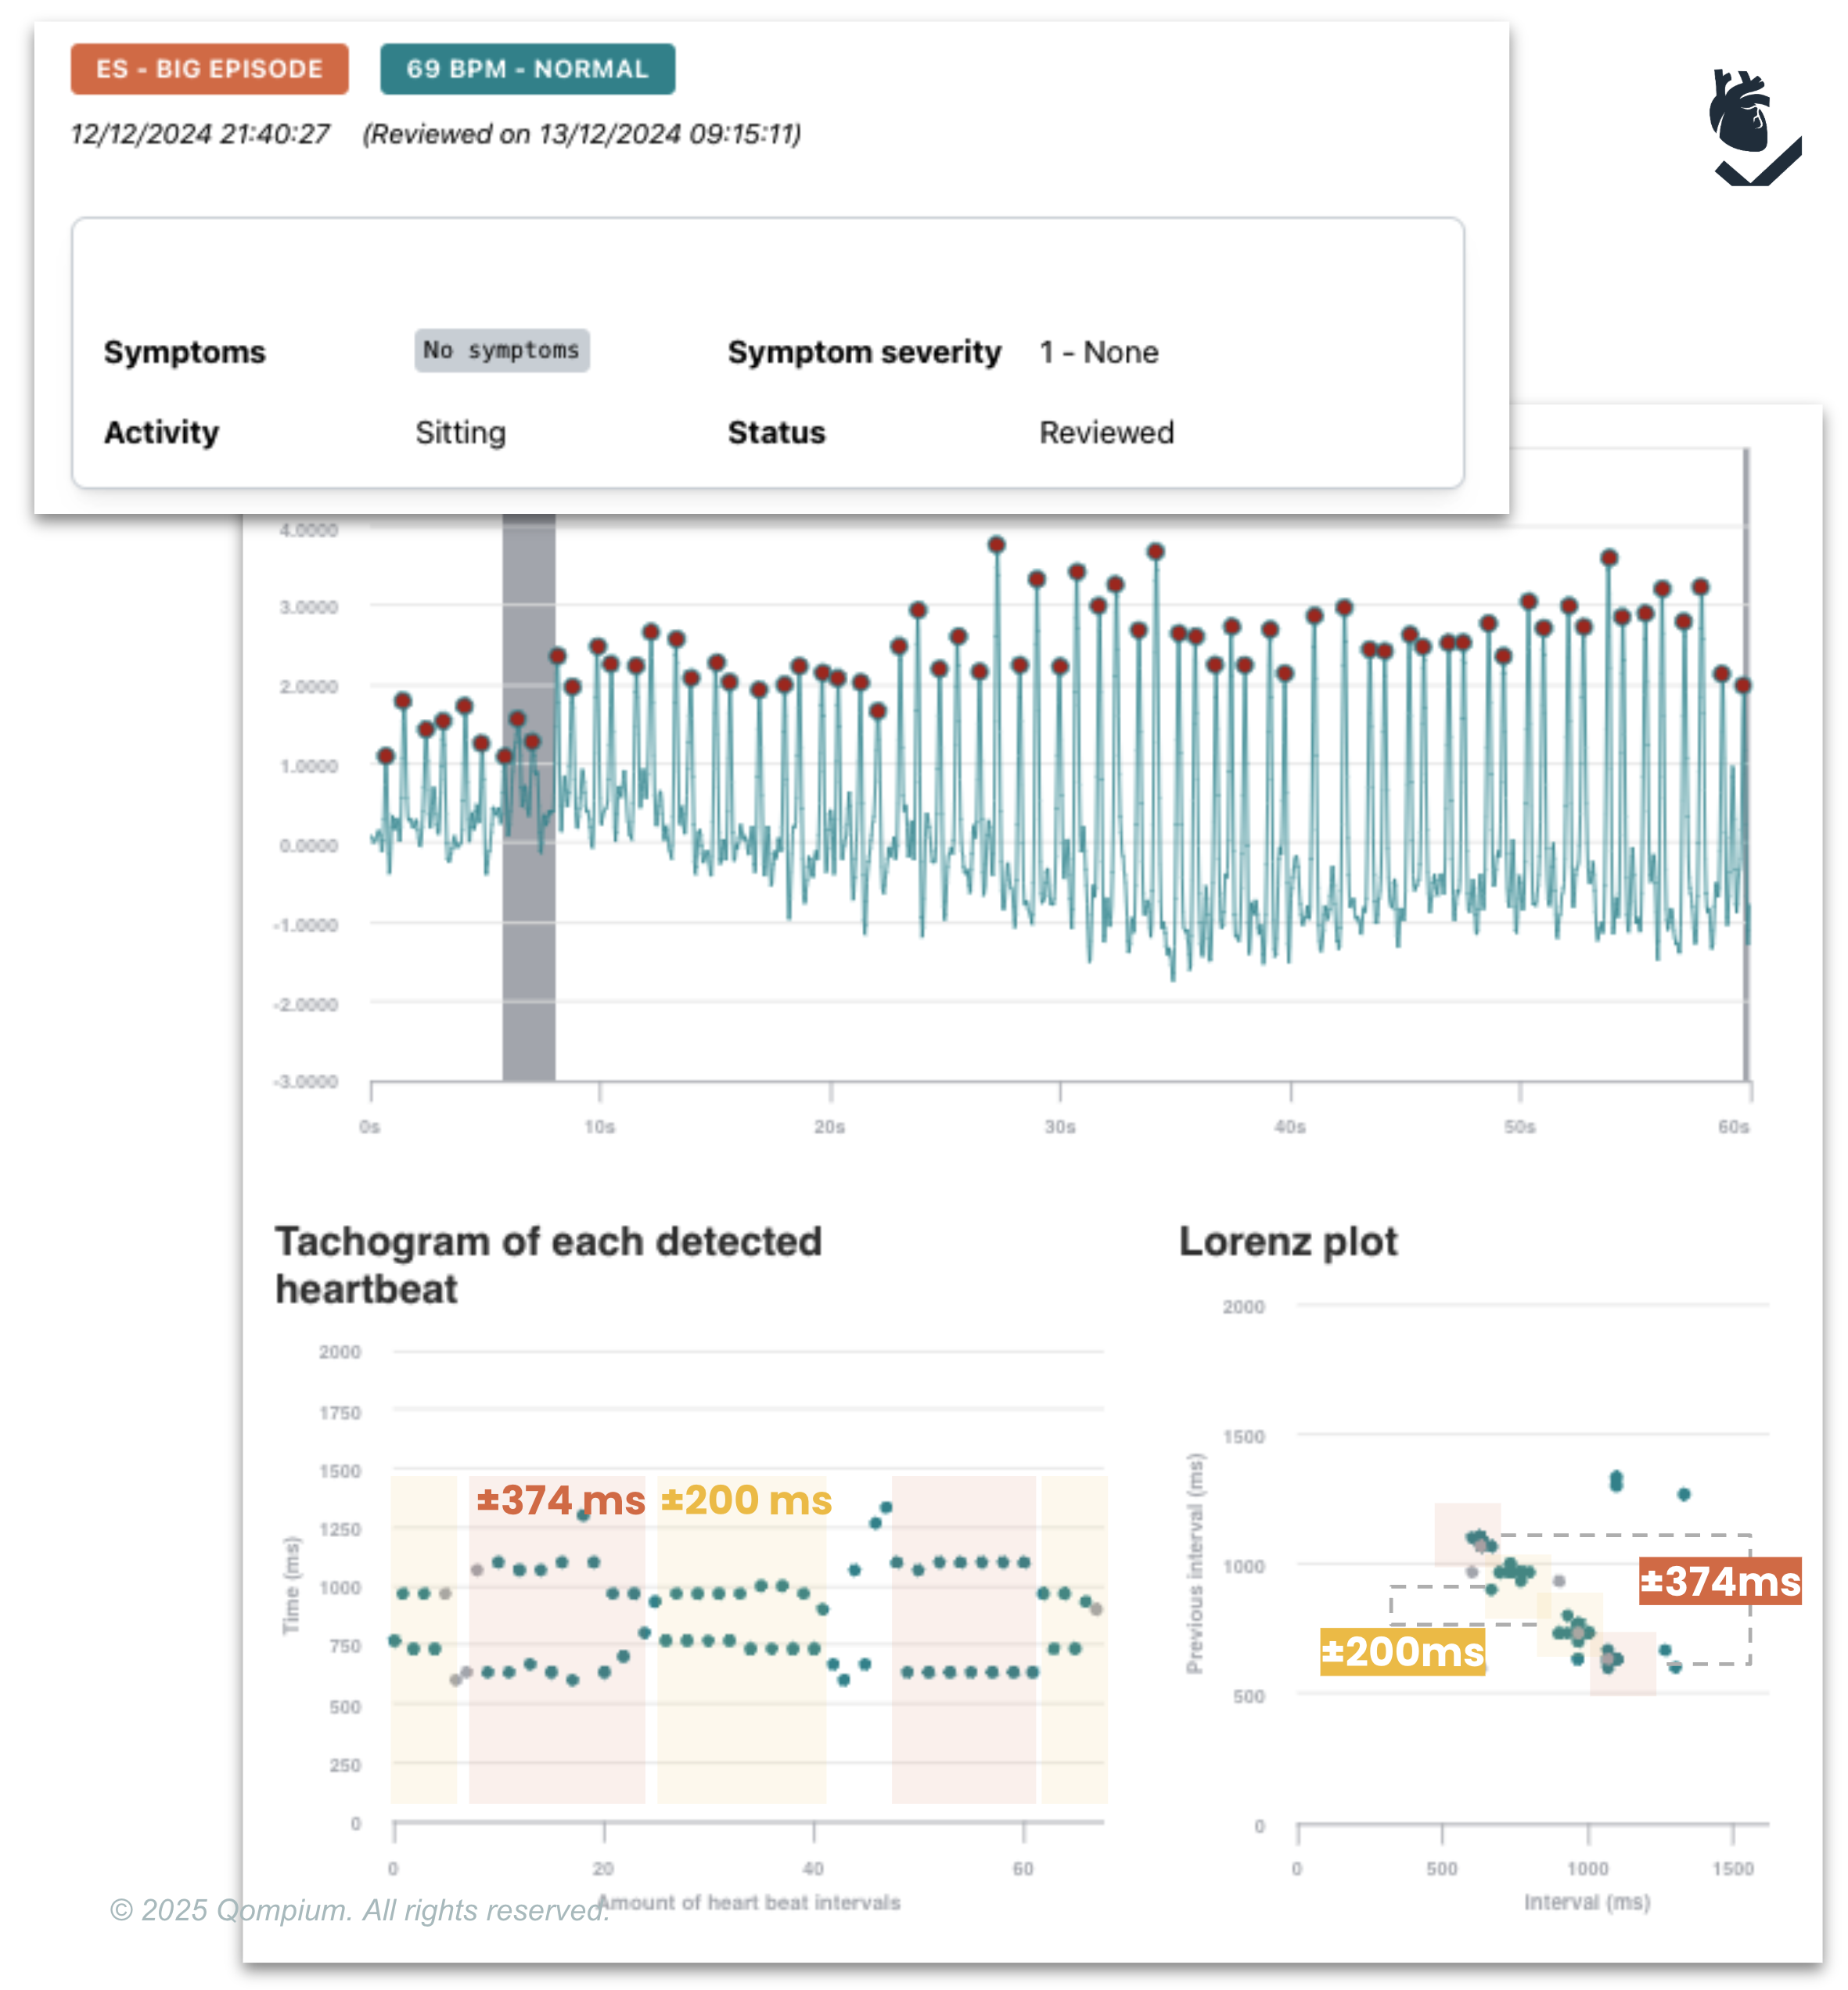Click the ±374 ms text in the tachogram
The width and height of the screenshot is (1848, 1990).
[560, 1500]
